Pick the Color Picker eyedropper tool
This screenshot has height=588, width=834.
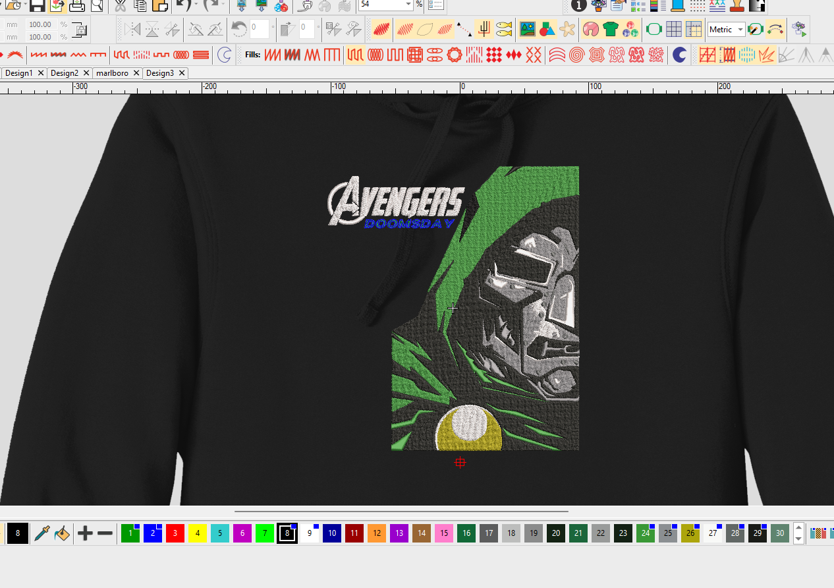pos(42,533)
